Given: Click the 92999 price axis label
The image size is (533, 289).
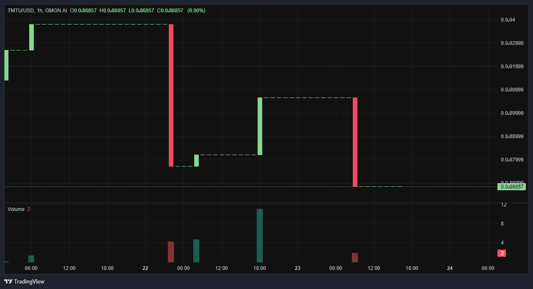Looking at the screenshot, I should coord(512,43).
